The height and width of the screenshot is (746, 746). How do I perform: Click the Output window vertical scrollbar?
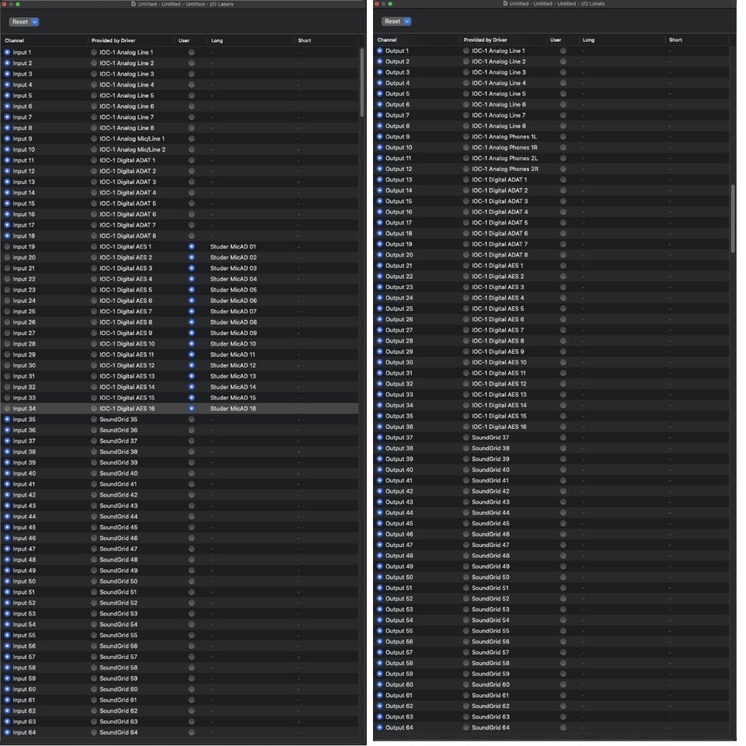pyautogui.click(x=733, y=219)
